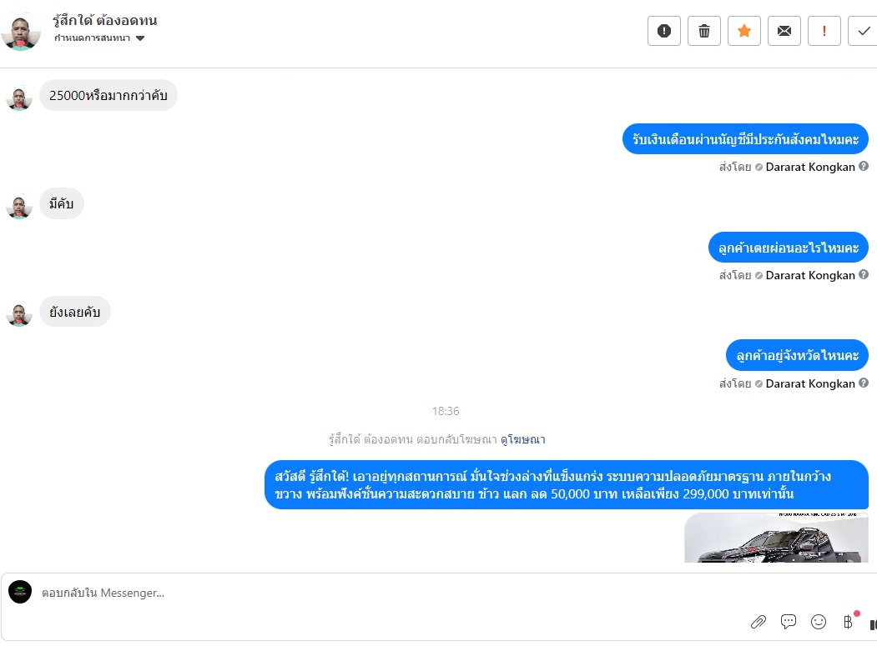Flag conversation with the red exclamation icon
Viewport: 877px width, 646px height.
tap(824, 31)
